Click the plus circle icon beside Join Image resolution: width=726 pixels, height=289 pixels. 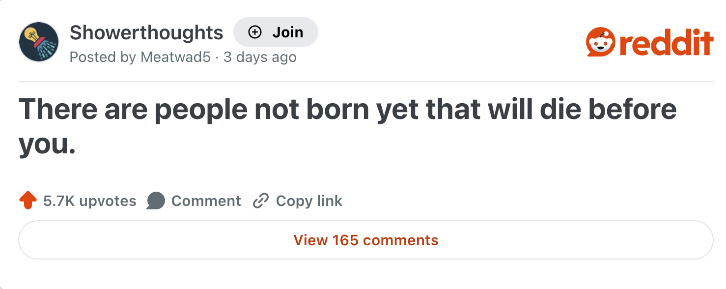tap(254, 32)
